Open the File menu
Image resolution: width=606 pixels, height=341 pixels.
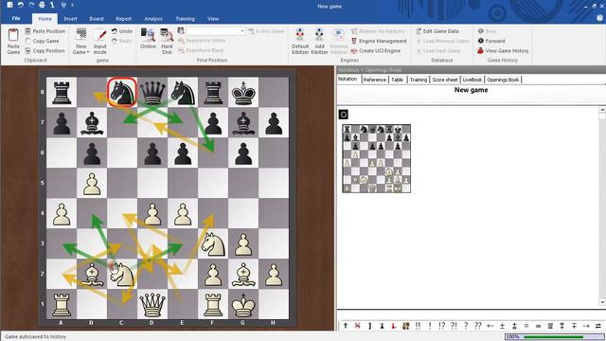coord(16,19)
